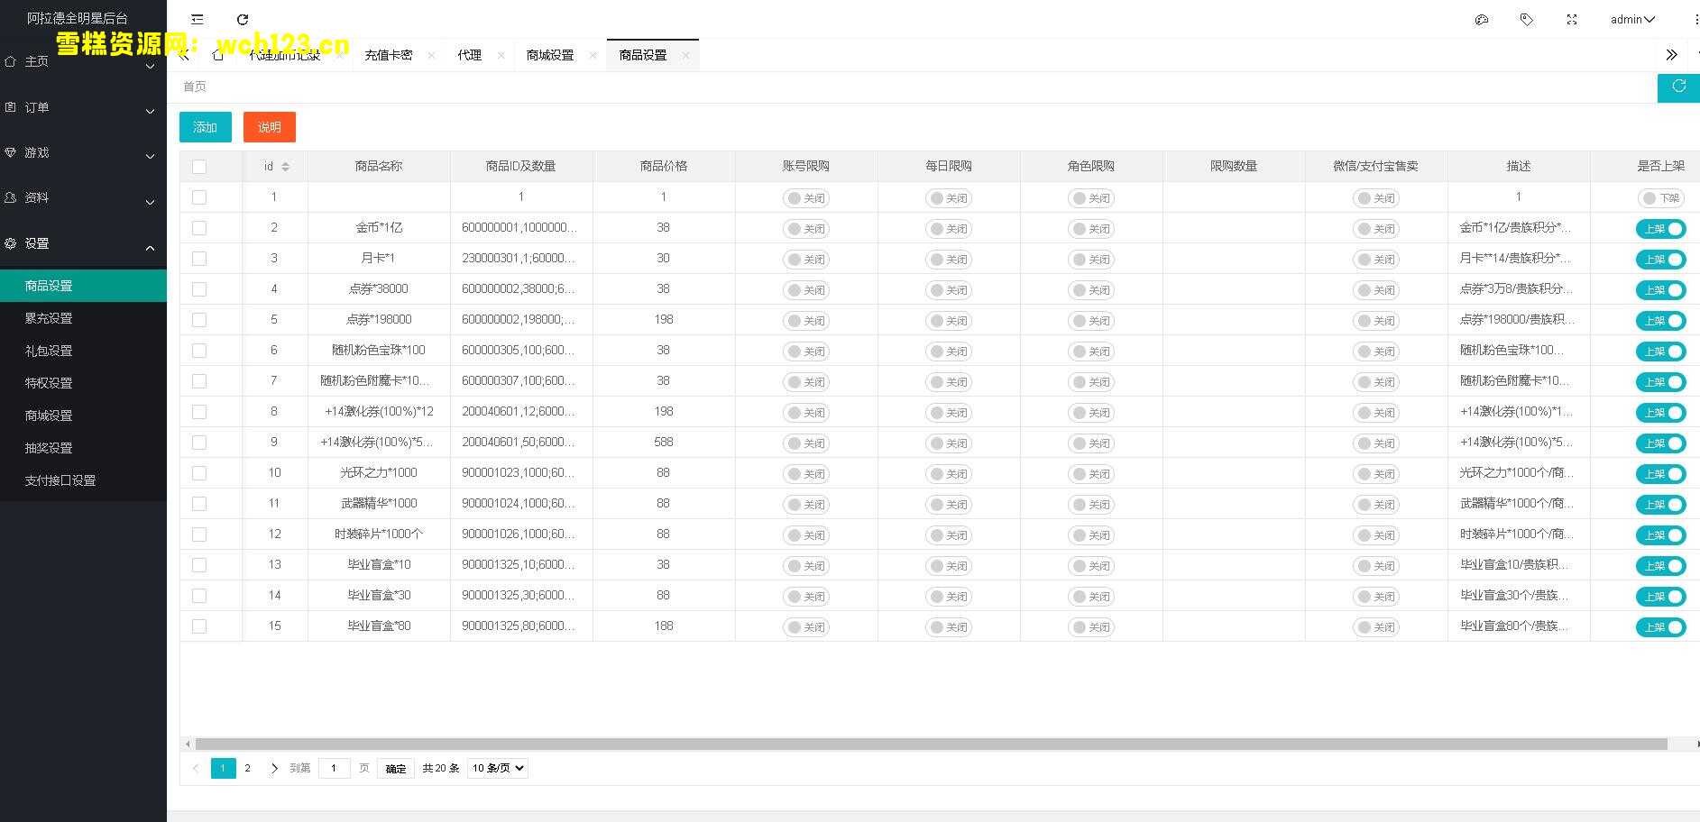Check the row checkbox for 时装碎片*1000个
Screen dimensions: 1700x822
(199, 534)
